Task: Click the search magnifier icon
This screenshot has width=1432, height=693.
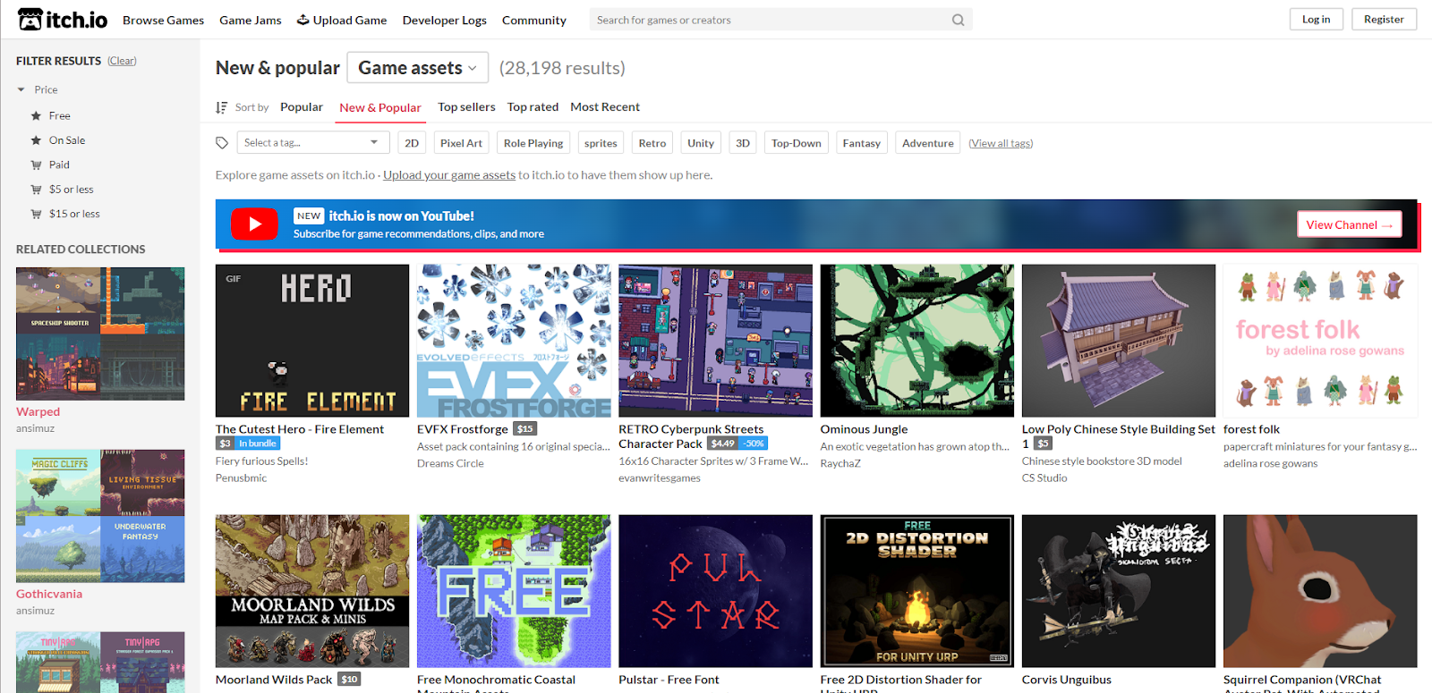Action: point(958,20)
